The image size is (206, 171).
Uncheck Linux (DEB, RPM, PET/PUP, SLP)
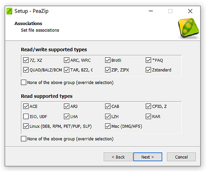click(26, 126)
